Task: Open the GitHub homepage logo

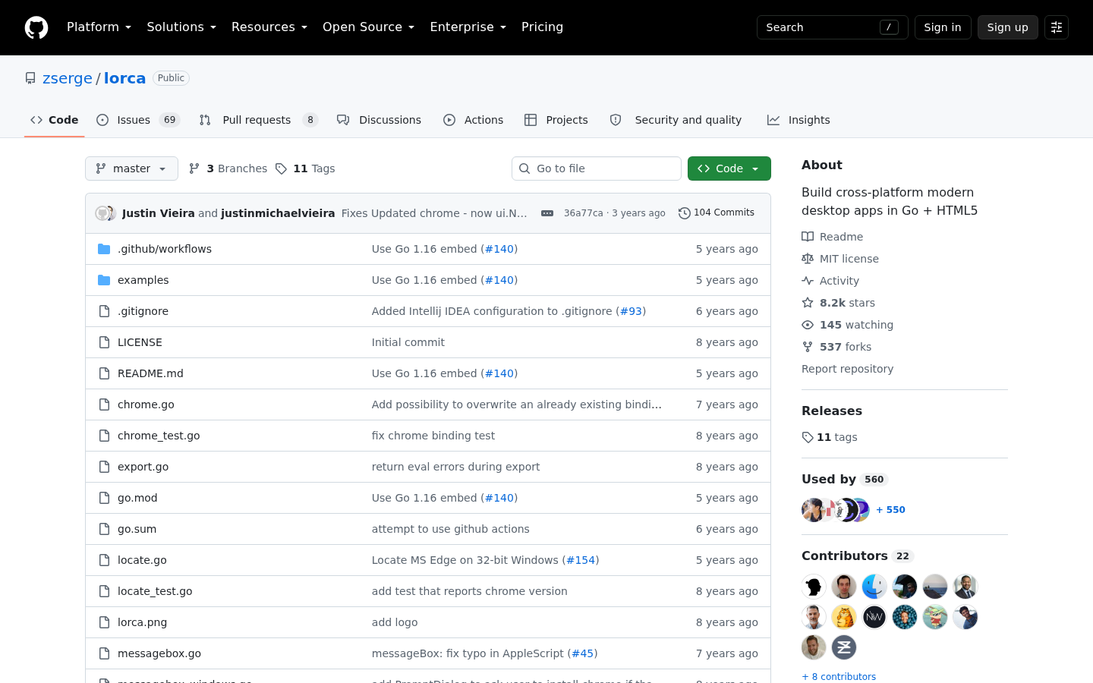Action: pyautogui.click(x=36, y=27)
